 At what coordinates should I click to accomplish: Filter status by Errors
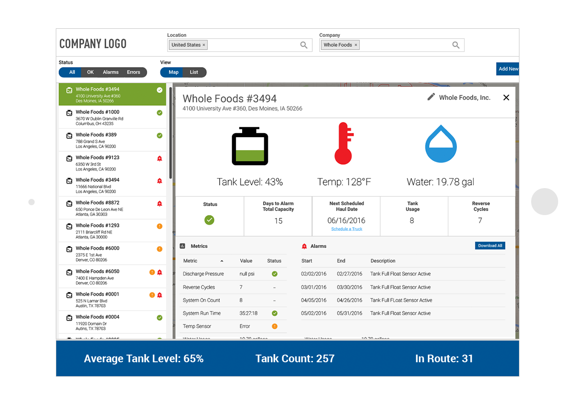point(134,72)
